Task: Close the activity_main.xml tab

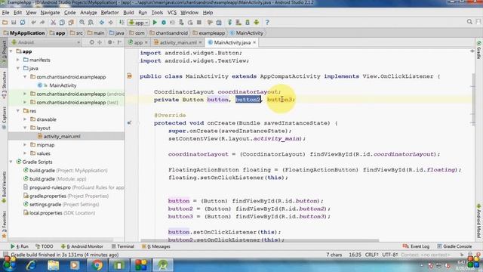Action: (x=201, y=42)
